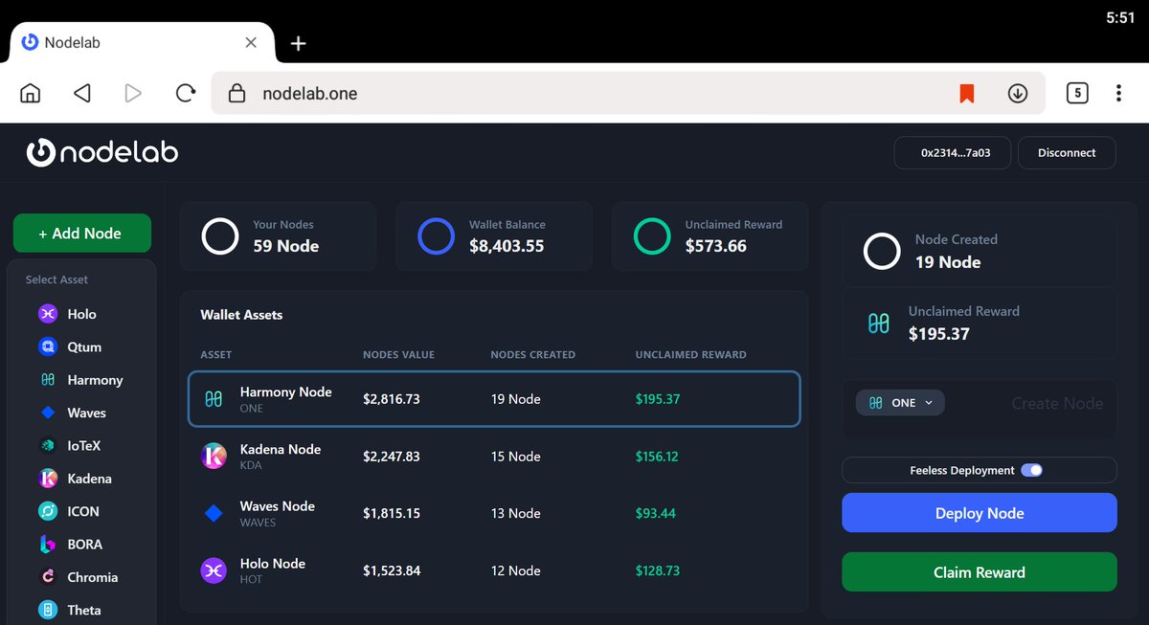Click the Wallet Balance blue ring icon
This screenshot has height=625, width=1149.
pos(436,235)
